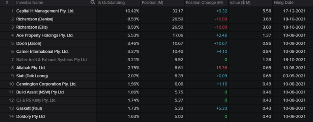The width and height of the screenshot is (313, 122).
Task: Sort by % Outstanding column header
Action: (x=111, y=3)
